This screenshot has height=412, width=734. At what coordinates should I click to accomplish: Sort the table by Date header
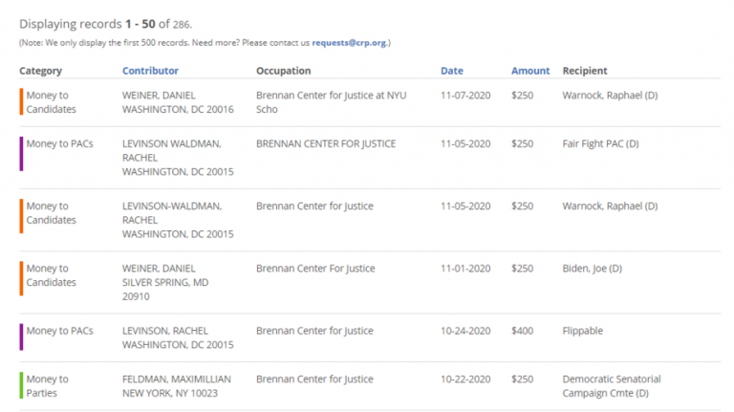[x=451, y=71]
